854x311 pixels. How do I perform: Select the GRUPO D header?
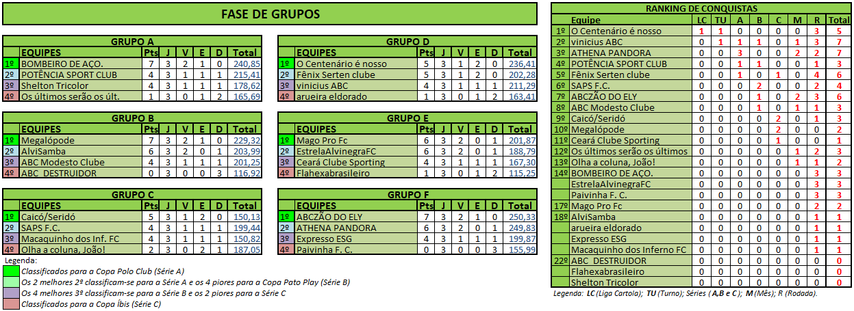click(407, 42)
